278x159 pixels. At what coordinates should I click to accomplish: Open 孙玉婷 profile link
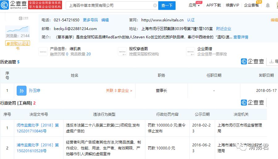35,90
